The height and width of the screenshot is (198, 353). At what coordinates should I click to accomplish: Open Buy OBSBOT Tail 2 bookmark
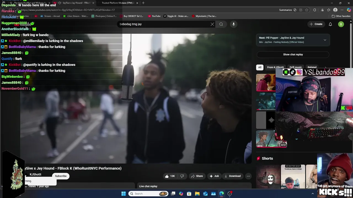[132, 16]
